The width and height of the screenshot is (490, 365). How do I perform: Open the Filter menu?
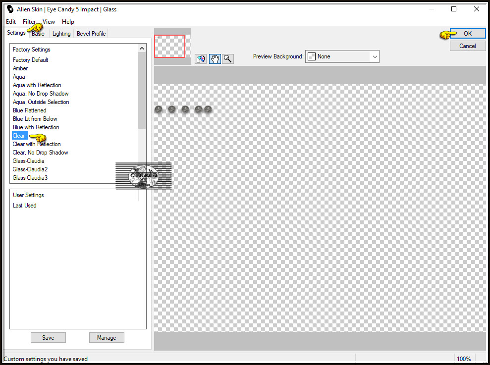pyautogui.click(x=29, y=22)
